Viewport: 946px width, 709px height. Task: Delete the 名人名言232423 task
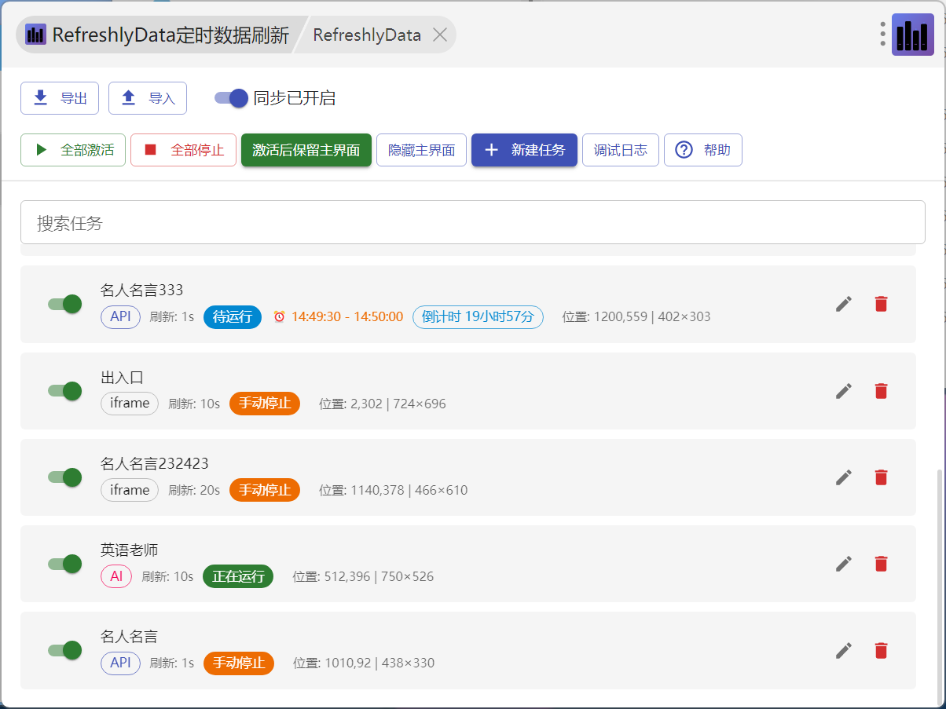click(881, 477)
